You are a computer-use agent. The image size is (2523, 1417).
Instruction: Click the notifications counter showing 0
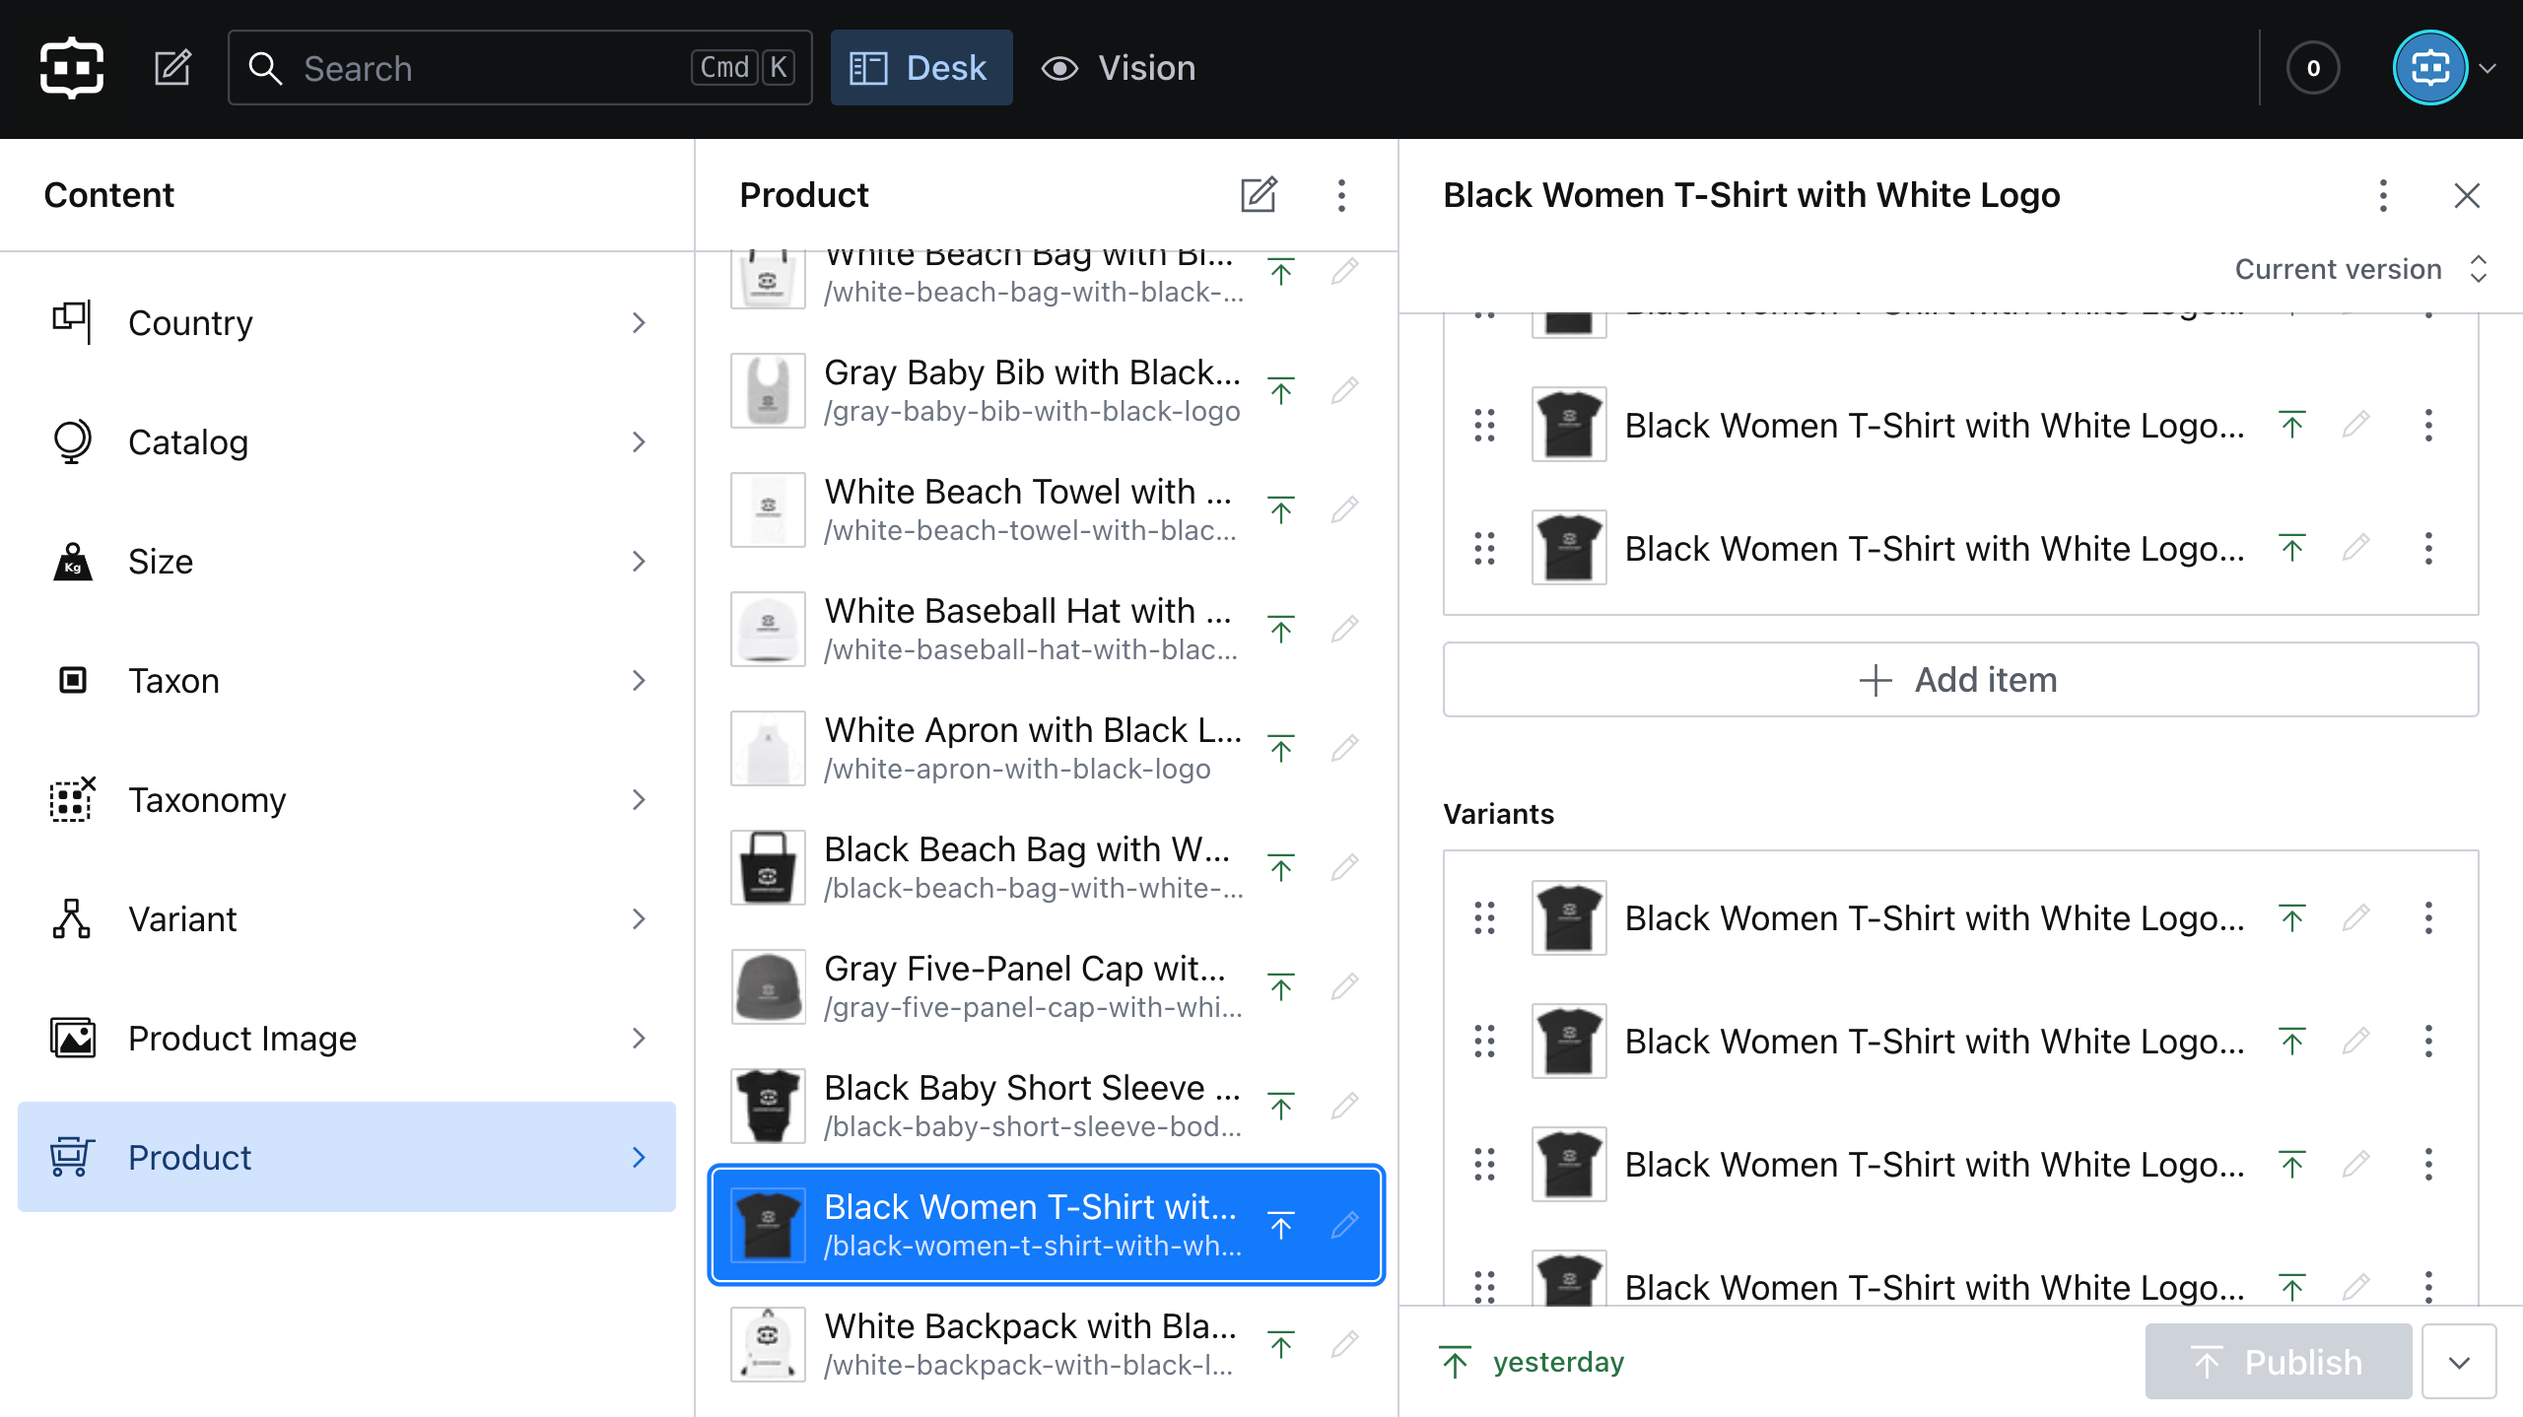click(2312, 68)
